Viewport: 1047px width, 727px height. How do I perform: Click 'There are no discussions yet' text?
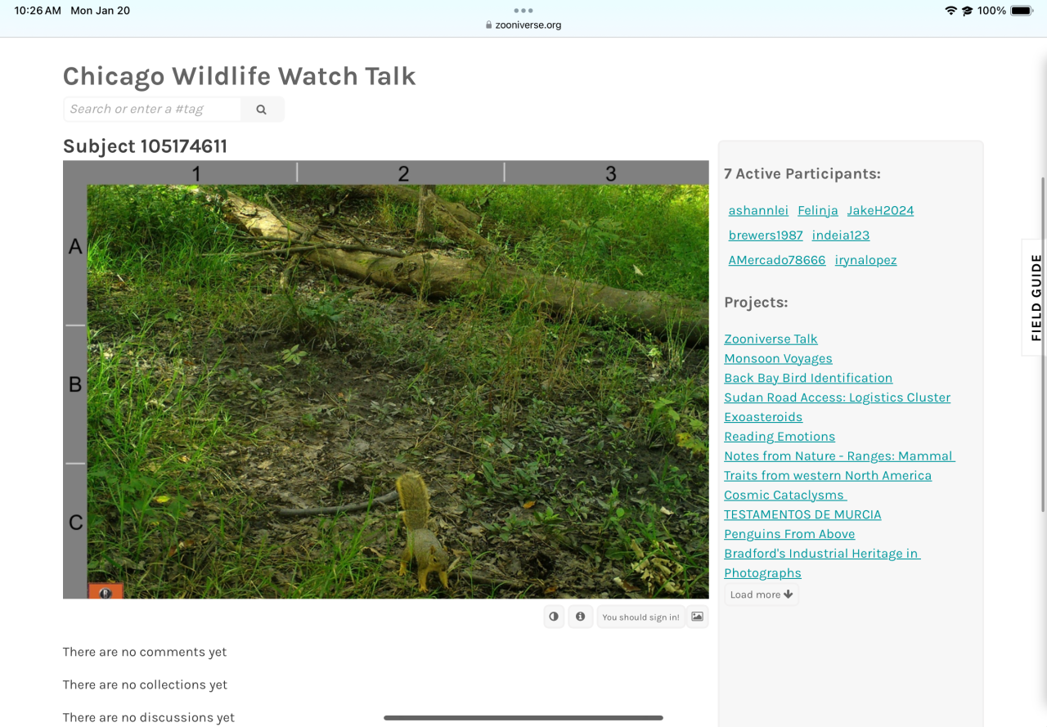[x=149, y=717]
